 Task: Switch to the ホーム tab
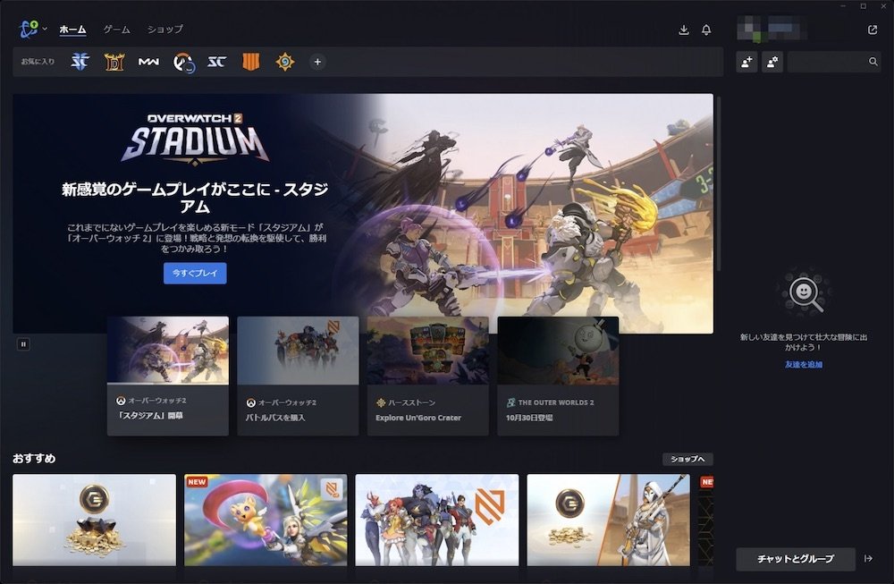tap(72, 30)
